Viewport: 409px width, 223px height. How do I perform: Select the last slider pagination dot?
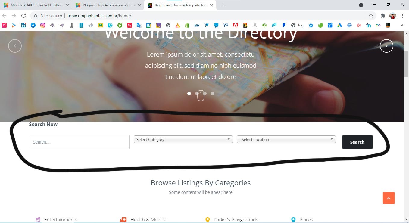pos(213,94)
